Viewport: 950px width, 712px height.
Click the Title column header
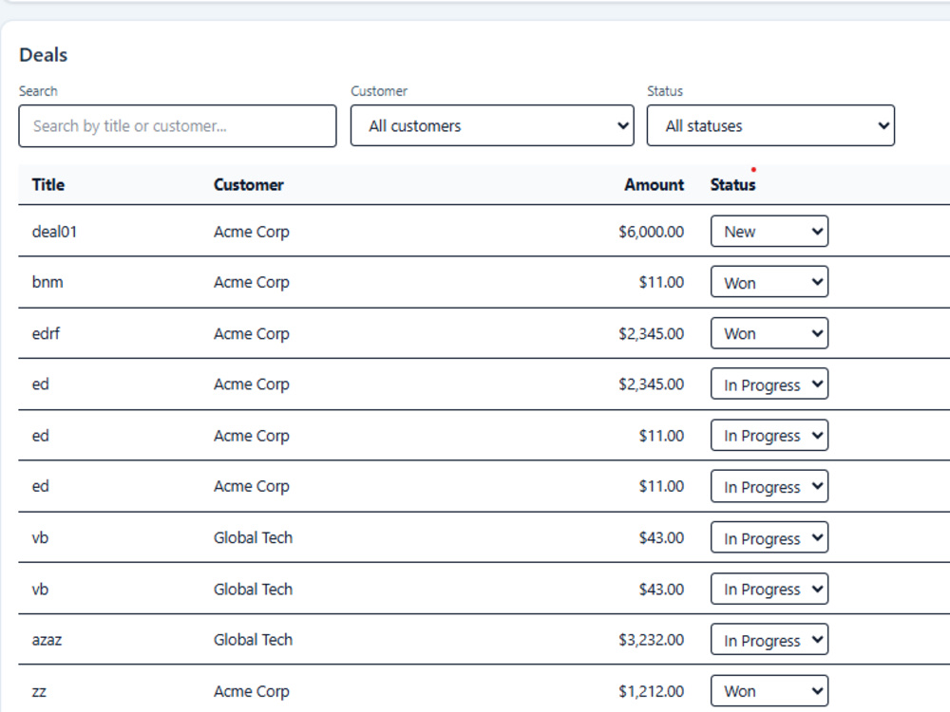[48, 185]
